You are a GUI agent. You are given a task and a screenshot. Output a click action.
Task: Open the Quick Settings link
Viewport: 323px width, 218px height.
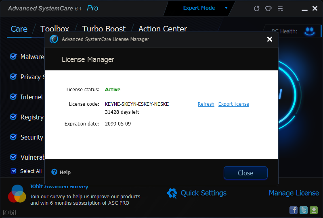click(x=203, y=193)
